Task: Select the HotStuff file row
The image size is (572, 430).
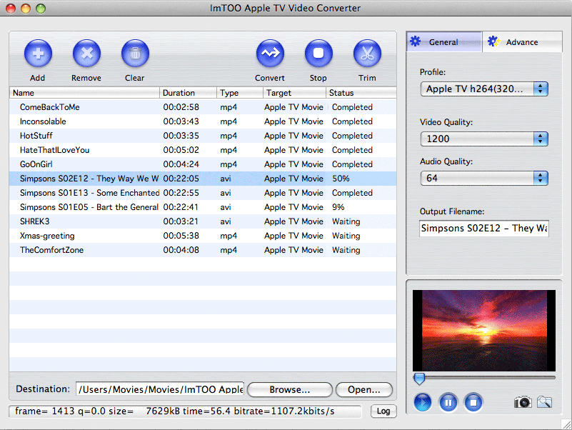Action: (203, 136)
